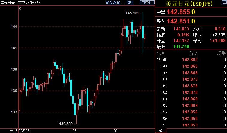Click the 09 month marker on time axis
227x133 pixels.
(116, 130)
